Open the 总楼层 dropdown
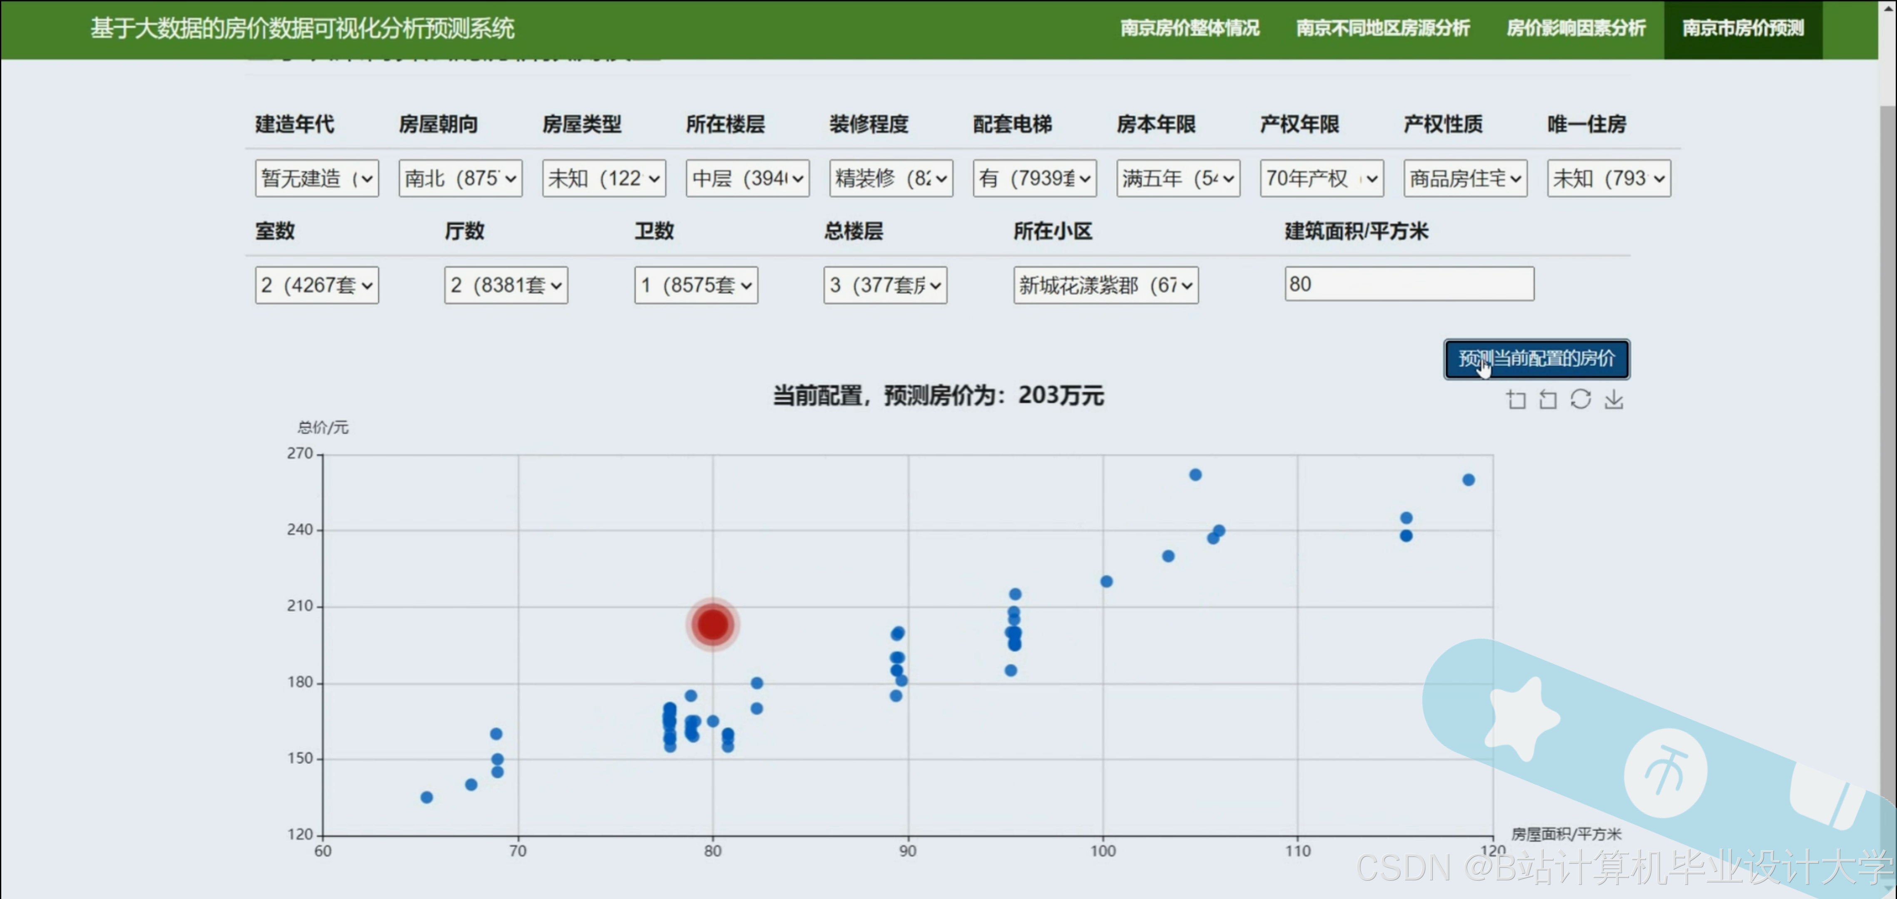The height and width of the screenshot is (899, 1897). tap(885, 285)
